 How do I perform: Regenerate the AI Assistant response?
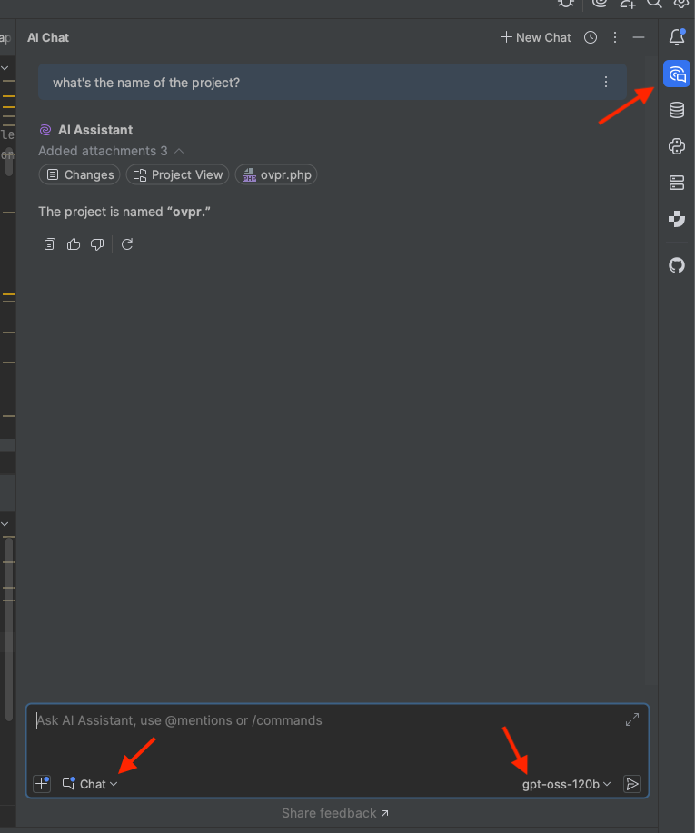[127, 244]
